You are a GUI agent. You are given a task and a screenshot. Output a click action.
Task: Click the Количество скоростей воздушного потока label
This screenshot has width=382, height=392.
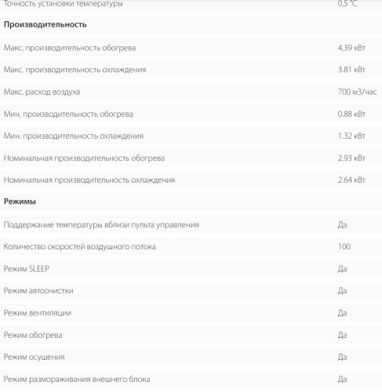point(80,247)
